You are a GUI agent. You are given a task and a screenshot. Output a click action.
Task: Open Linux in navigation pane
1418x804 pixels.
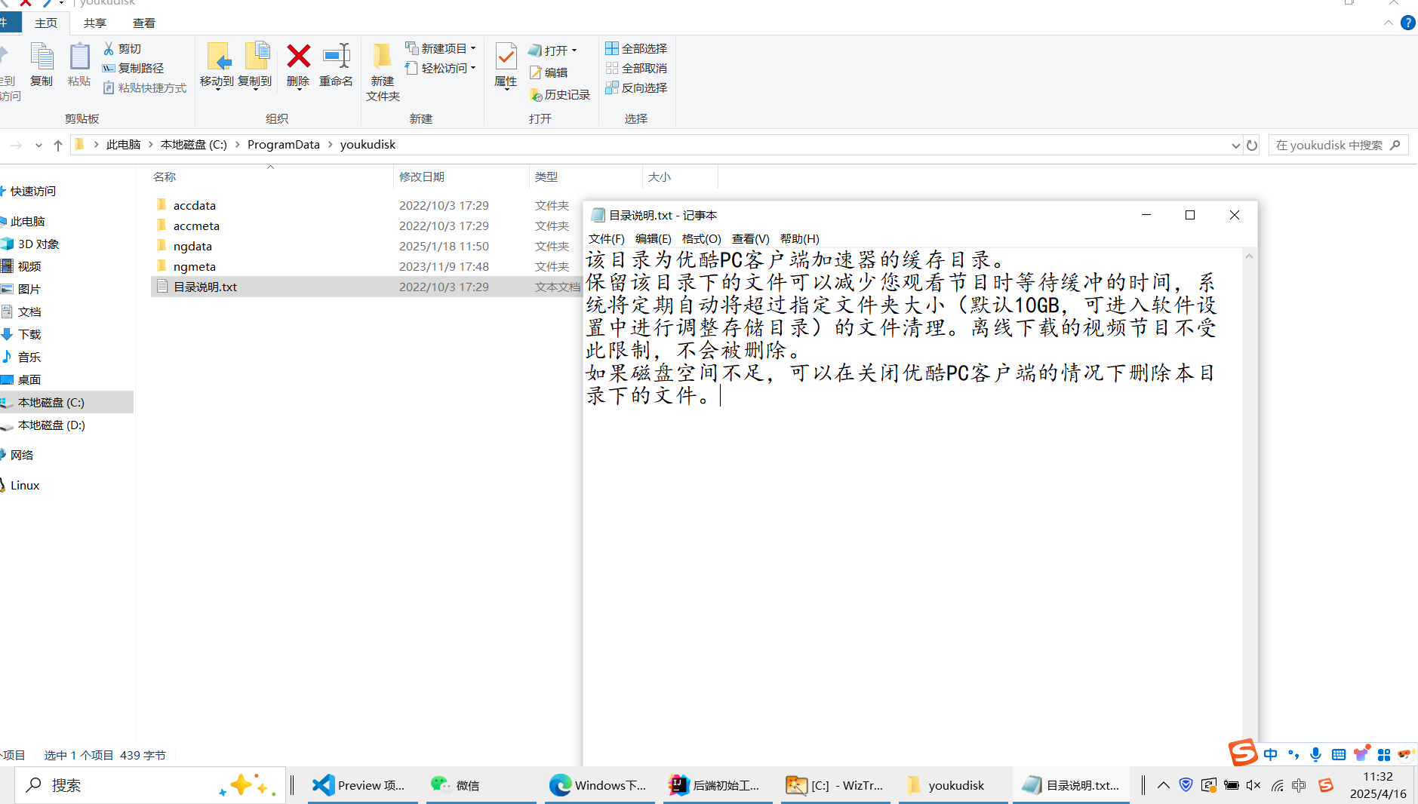click(25, 485)
